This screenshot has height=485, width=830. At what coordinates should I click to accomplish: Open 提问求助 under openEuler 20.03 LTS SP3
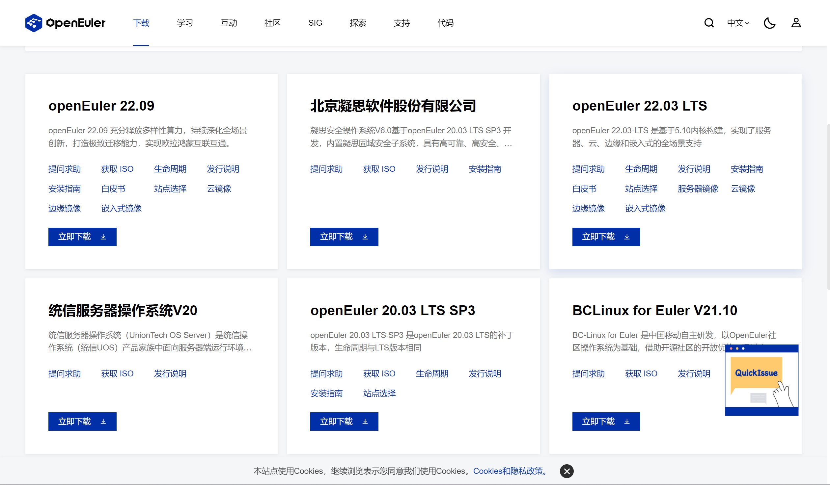(x=326, y=373)
